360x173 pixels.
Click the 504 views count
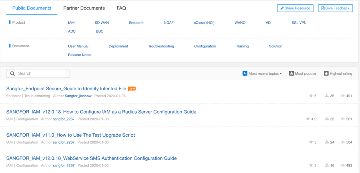[x=349, y=142]
